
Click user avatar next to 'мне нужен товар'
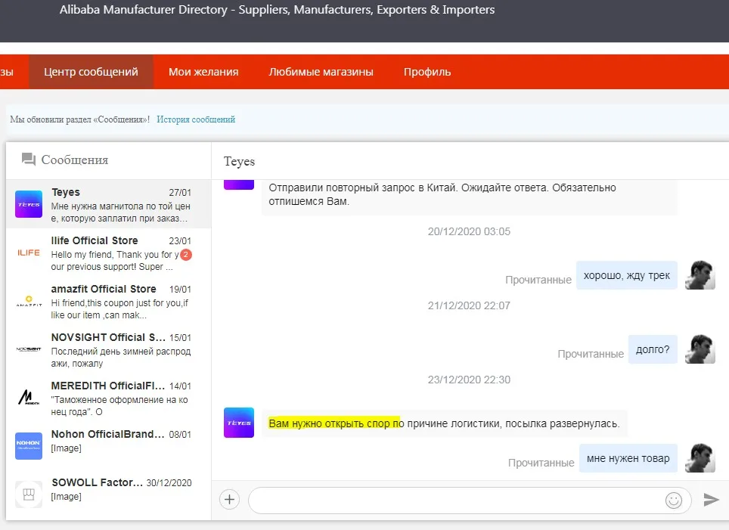pos(700,458)
